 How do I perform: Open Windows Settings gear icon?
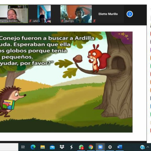pos(110,147)
